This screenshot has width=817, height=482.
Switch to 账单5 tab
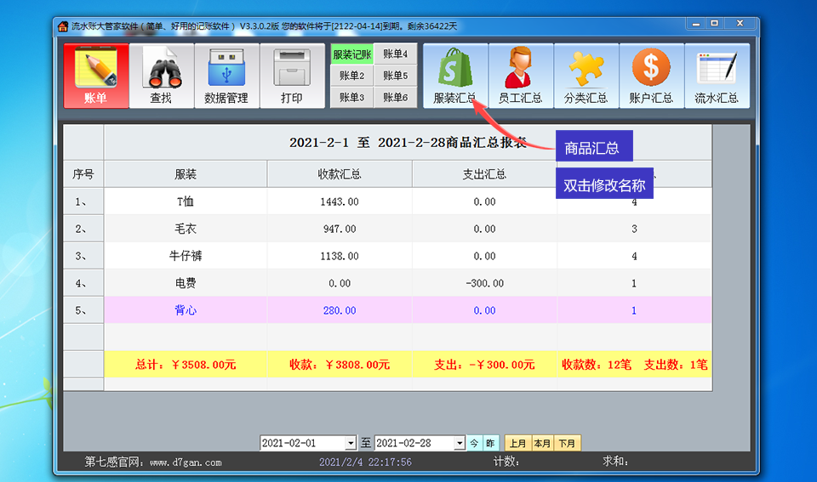click(x=396, y=76)
